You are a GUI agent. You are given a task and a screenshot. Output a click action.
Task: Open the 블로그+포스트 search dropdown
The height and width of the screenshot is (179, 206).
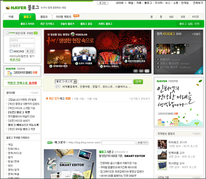pyautogui.click(x=66, y=81)
